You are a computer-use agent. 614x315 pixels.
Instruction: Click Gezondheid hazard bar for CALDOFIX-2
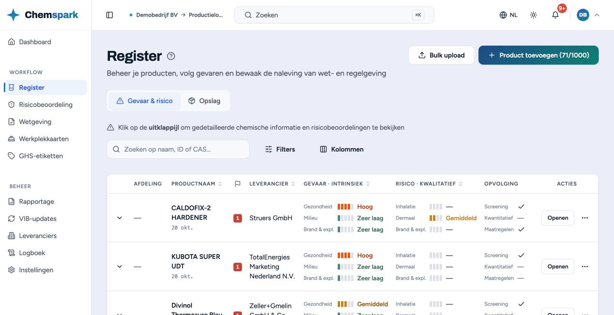(345, 207)
